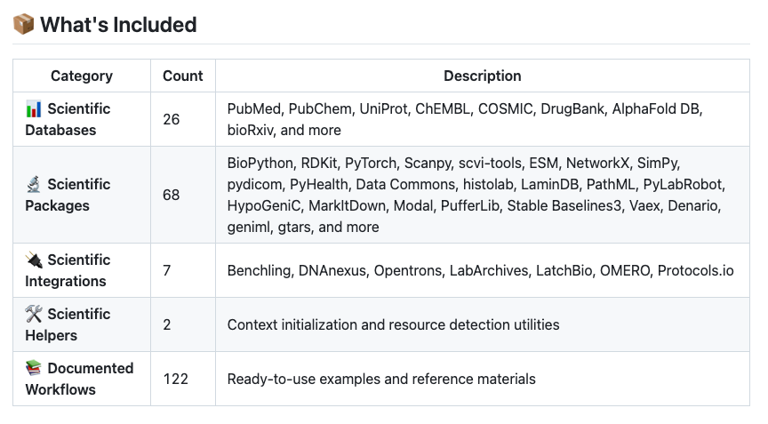Click the "What's Included" heading text

[118, 25]
